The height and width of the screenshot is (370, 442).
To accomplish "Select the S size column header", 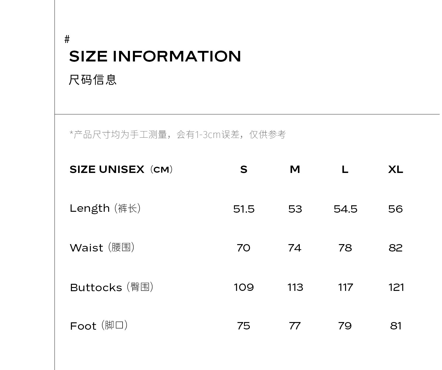I will [244, 169].
